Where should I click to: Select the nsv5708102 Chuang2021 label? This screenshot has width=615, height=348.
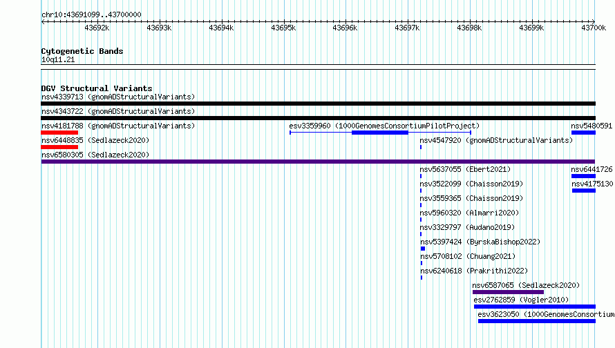[x=468, y=256]
